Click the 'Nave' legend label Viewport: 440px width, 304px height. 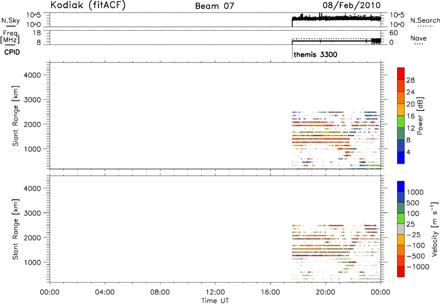(x=419, y=38)
